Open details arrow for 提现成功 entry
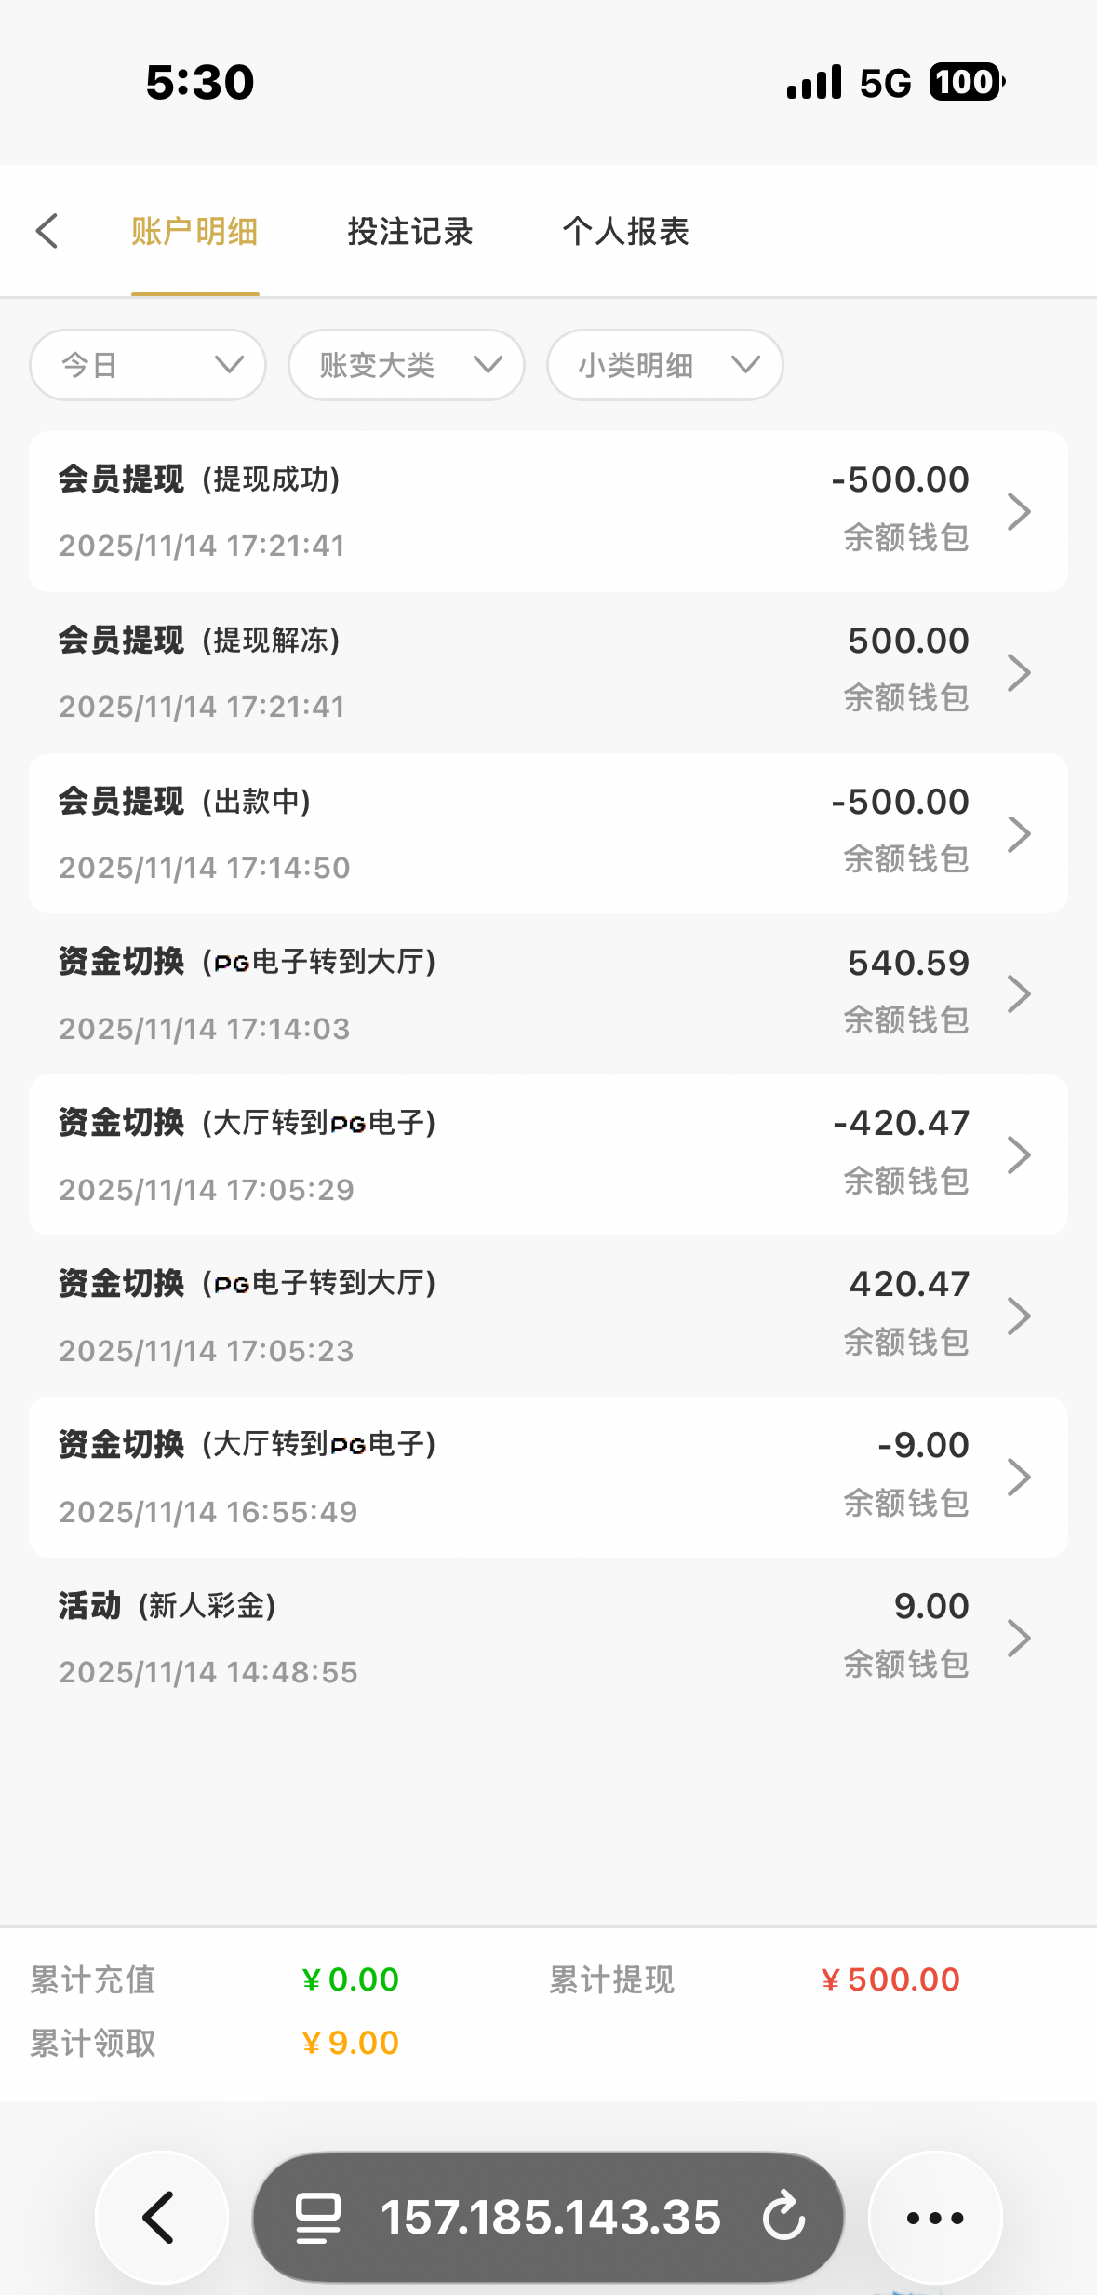The width and height of the screenshot is (1097, 2295). tap(1019, 511)
